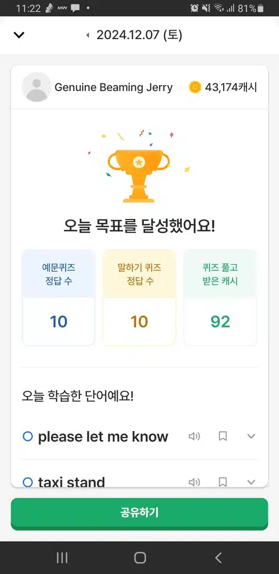Viewport: 279px width, 574px height.
Task: Bookmark please let me know
Action: click(x=223, y=436)
